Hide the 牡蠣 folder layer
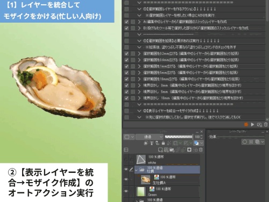Image resolution: width=269 pixels, height=202 pixels. pyautogui.click(x=126, y=169)
